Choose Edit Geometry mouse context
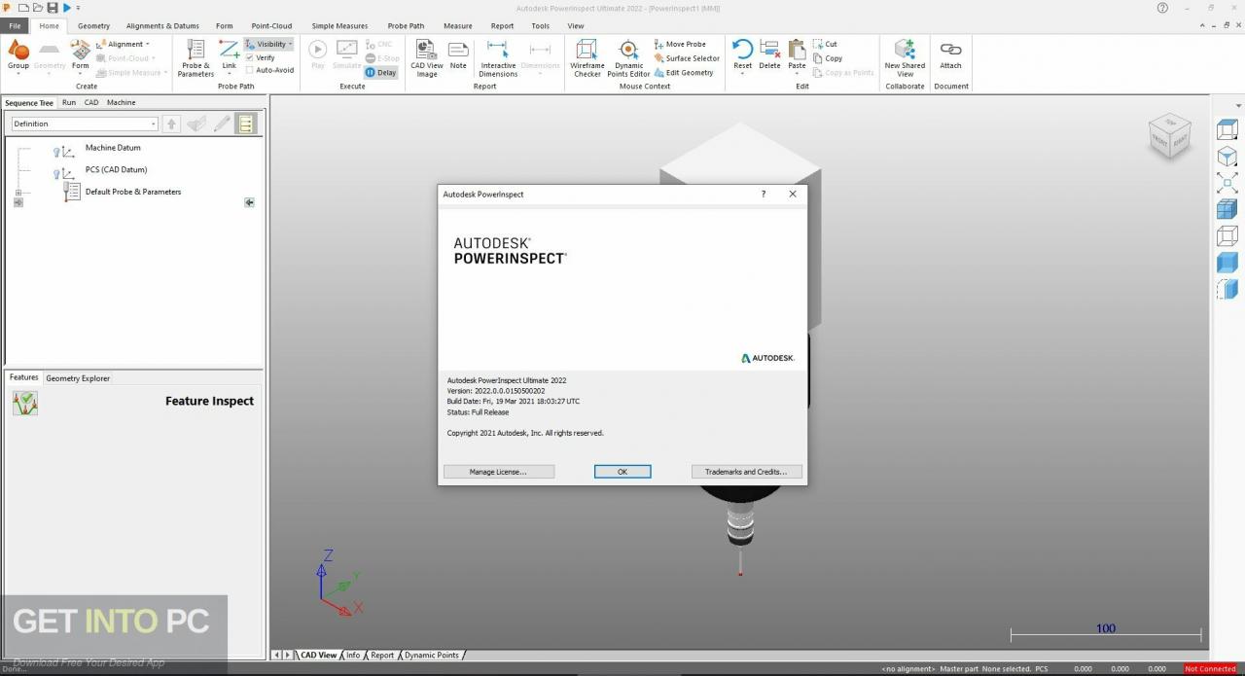This screenshot has height=676, width=1245. click(x=684, y=72)
